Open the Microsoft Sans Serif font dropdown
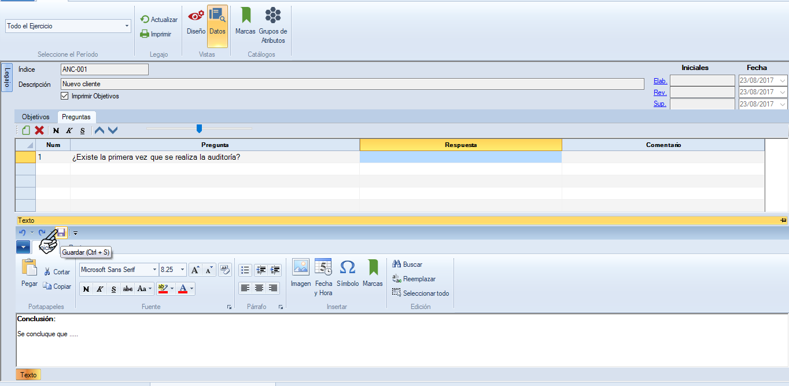789x386 pixels. click(154, 270)
